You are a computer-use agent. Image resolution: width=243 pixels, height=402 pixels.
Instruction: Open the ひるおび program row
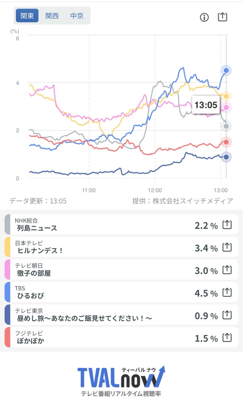click(121, 292)
